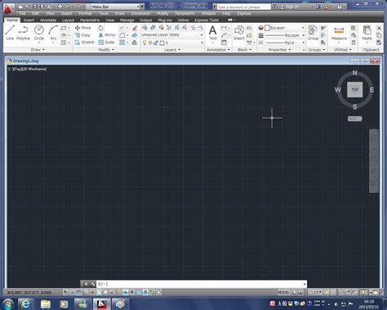Toggle the layer lightbulb on/off
Image resolution: width=387 pixels, height=310 pixels.
[x=145, y=43]
